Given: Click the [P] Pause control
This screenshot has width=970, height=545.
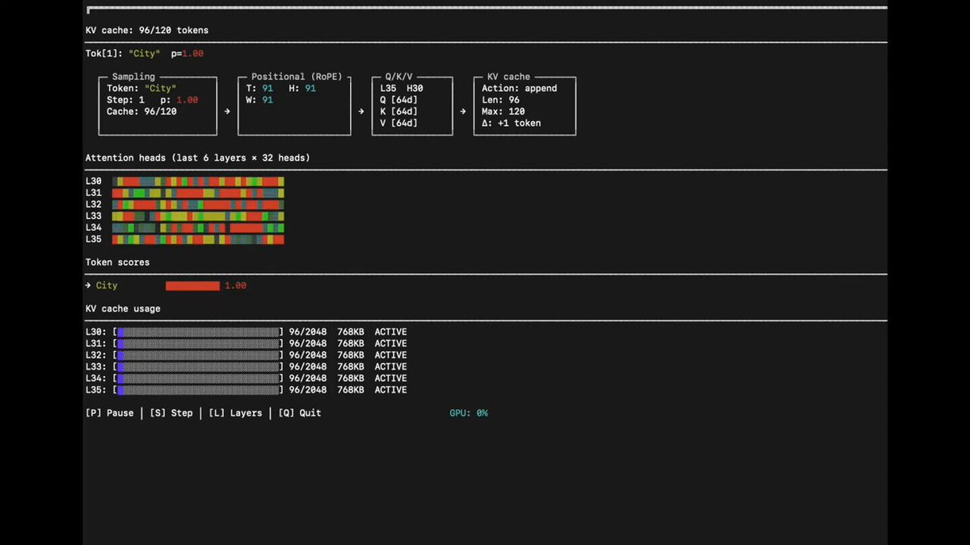Looking at the screenshot, I should pos(110,413).
